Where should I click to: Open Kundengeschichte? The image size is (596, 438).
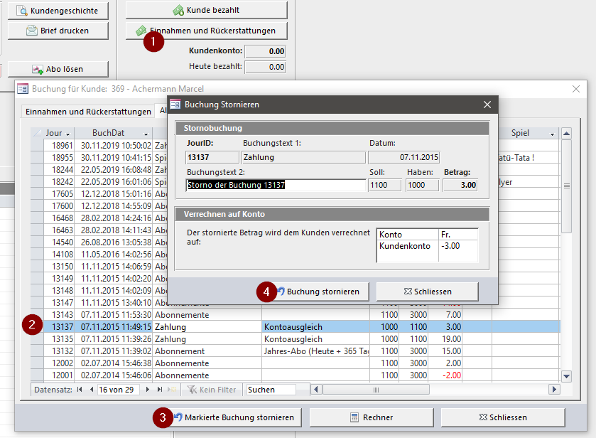pyautogui.click(x=58, y=11)
